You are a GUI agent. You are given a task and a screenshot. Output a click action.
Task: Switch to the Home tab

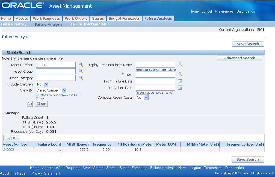[x=6, y=18]
